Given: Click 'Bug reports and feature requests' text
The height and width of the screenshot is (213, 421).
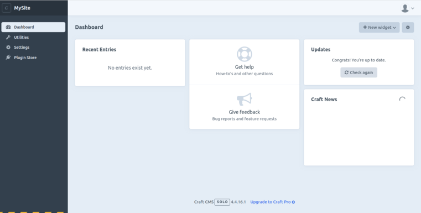Looking at the screenshot, I should [x=245, y=119].
